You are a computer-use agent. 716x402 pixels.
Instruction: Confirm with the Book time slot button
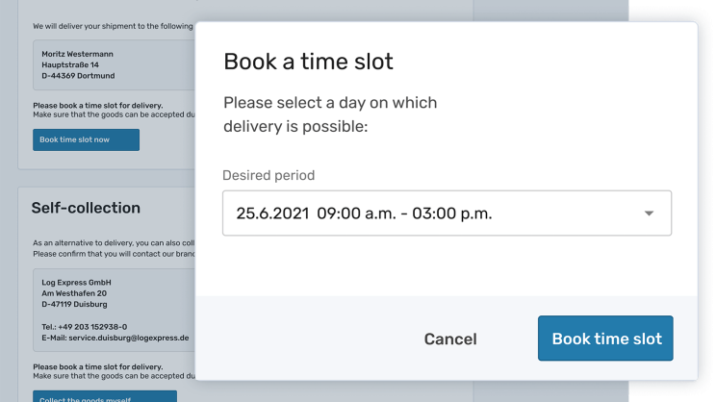pyautogui.click(x=606, y=339)
